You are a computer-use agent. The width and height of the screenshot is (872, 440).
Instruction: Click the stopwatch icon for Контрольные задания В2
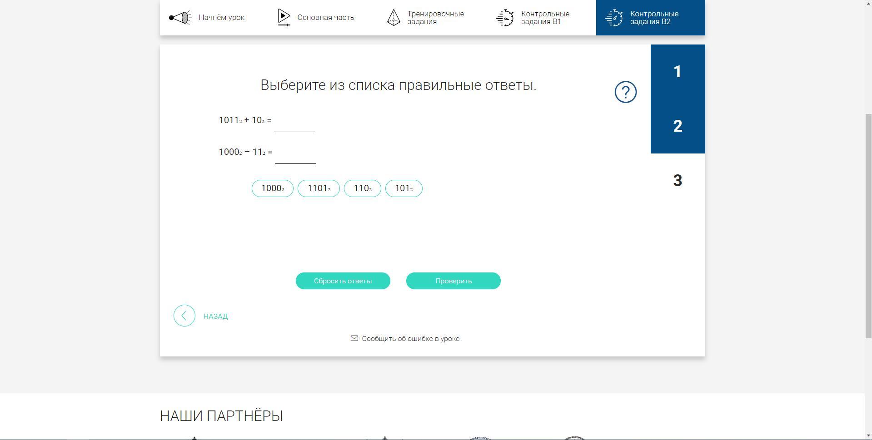[x=614, y=18]
